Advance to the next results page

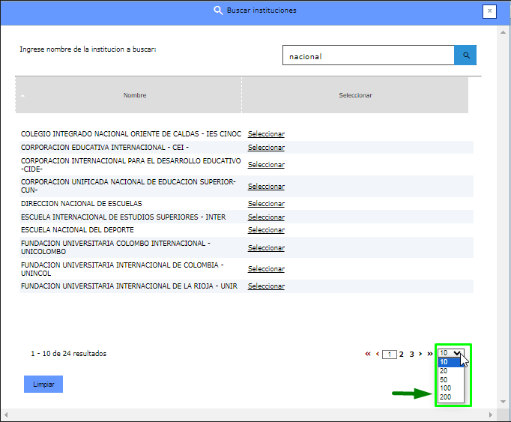[420, 354]
